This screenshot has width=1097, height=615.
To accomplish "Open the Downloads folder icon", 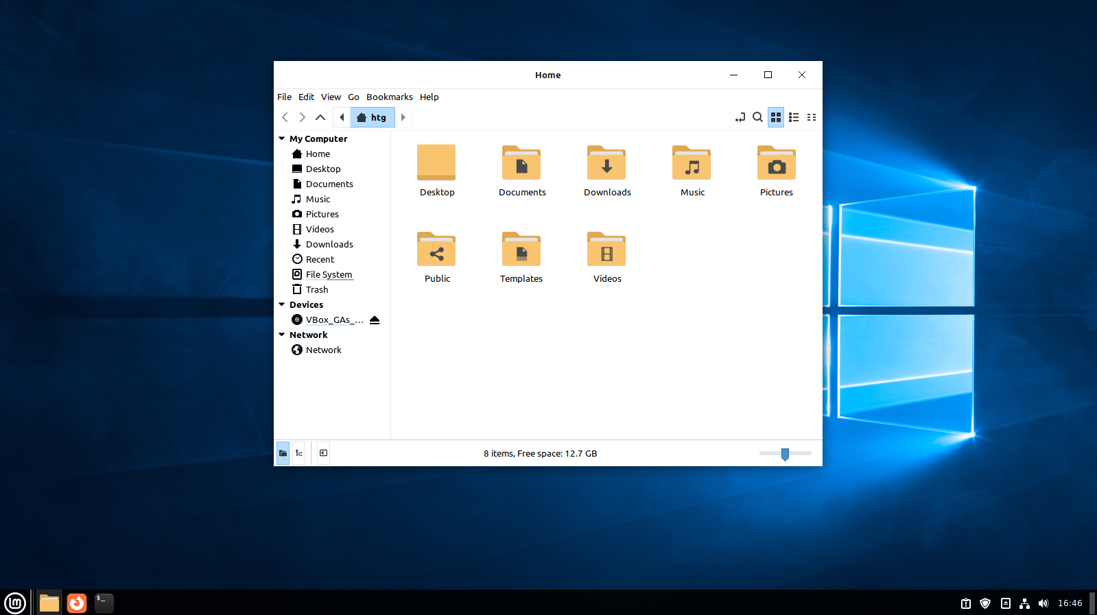I will click(x=606, y=165).
